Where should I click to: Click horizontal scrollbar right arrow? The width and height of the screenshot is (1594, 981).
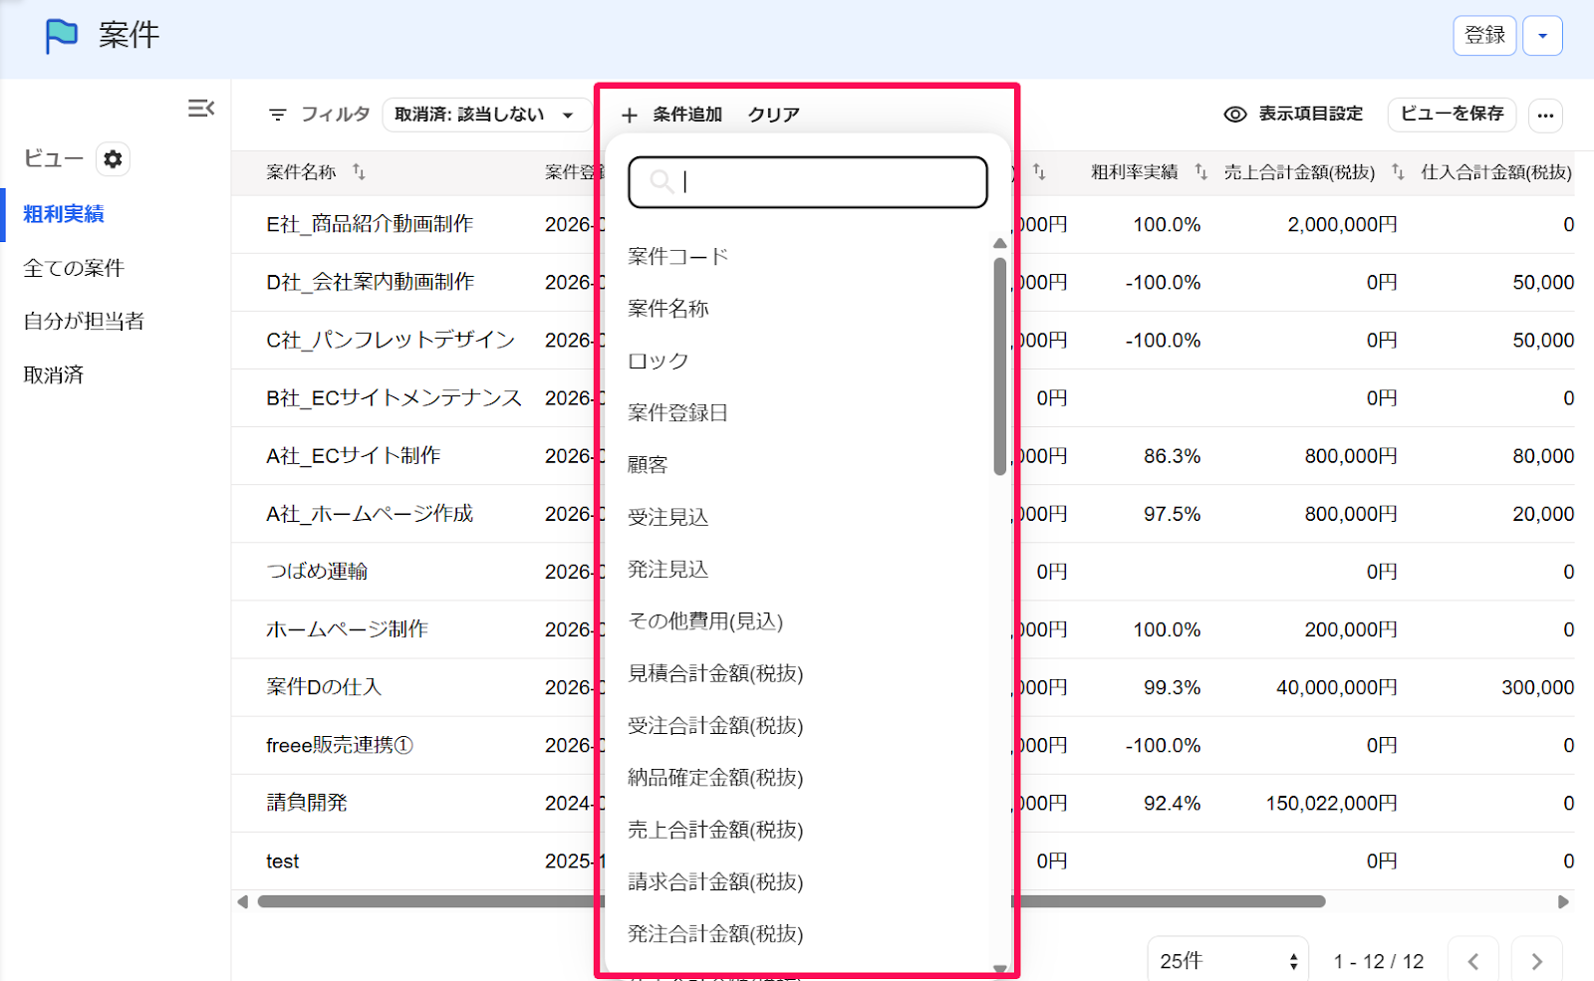pos(1563,902)
